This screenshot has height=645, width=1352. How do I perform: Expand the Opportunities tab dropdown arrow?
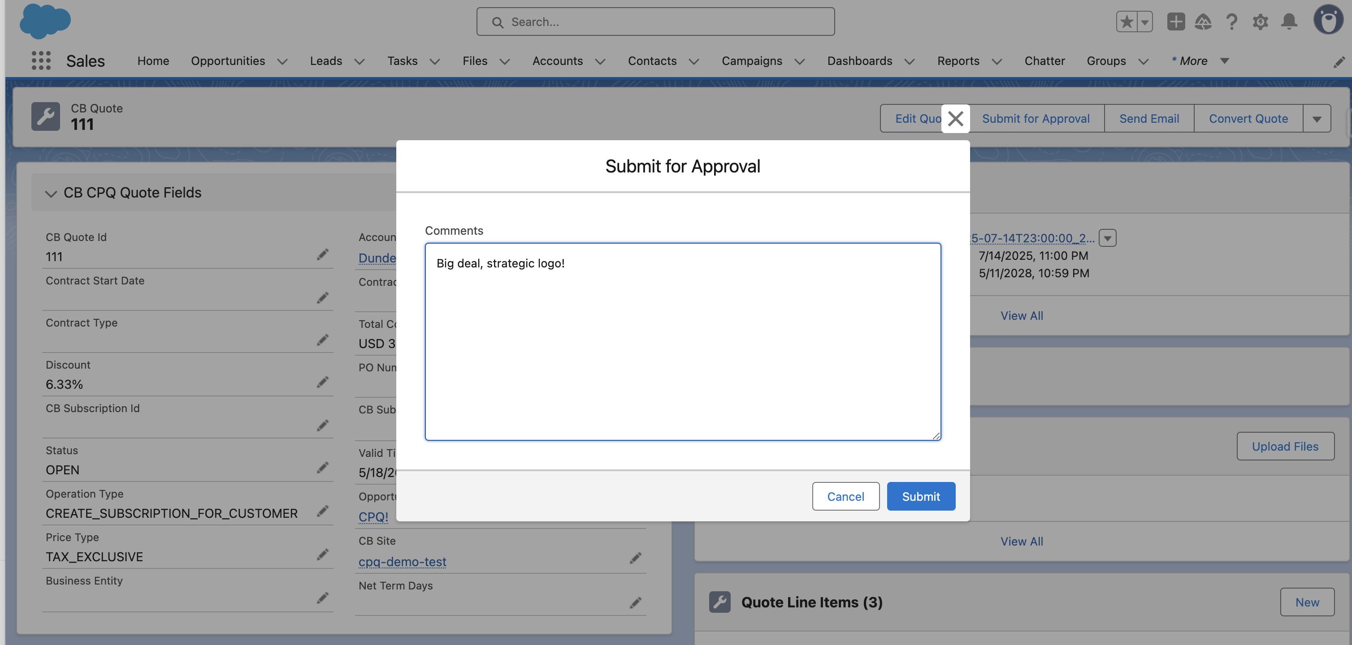pyautogui.click(x=282, y=61)
